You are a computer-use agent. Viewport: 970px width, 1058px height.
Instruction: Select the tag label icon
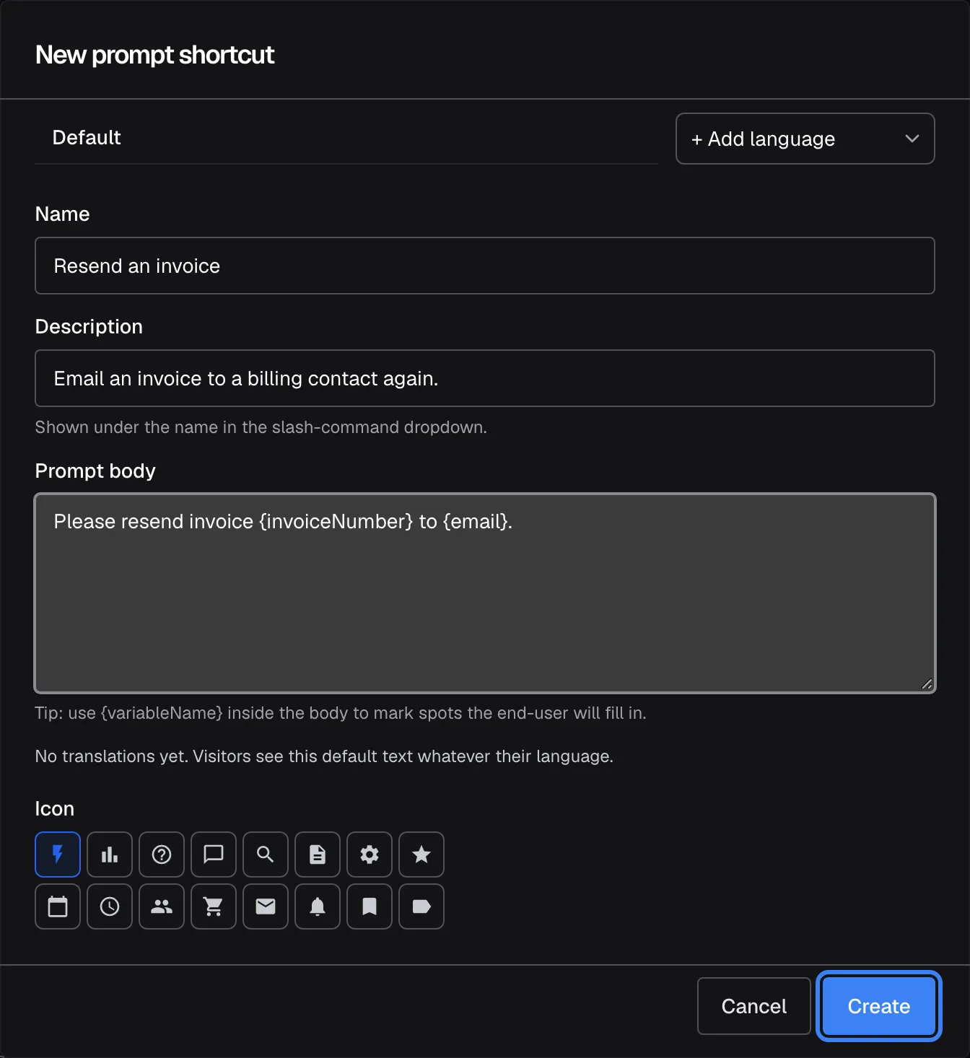pos(421,906)
